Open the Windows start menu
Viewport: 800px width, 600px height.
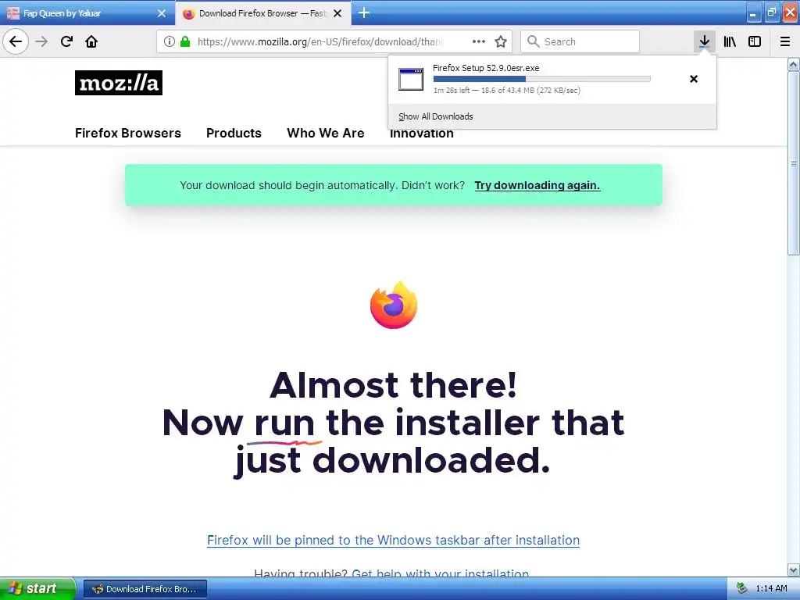point(37,588)
